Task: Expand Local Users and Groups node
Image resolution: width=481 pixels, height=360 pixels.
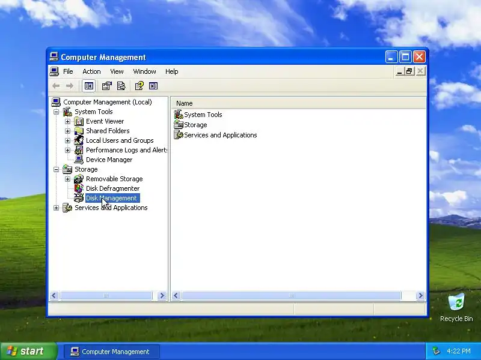Action: 67,140
